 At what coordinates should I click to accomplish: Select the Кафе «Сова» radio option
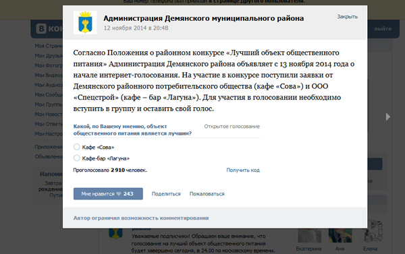tap(77, 147)
